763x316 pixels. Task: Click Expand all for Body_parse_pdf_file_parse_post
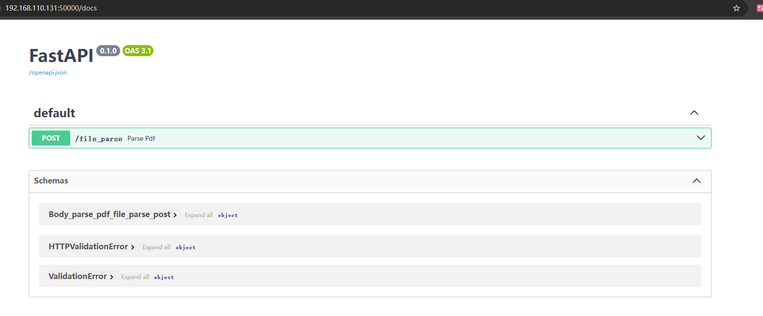(x=199, y=215)
